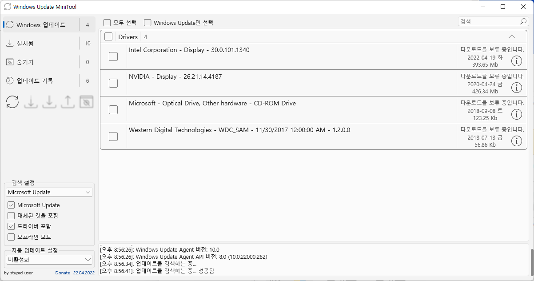The height and width of the screenshot is (281, 534).
Task: Click the log line Windows Update Agent 버전: 10.0
Action: click(x=160, y=249)
